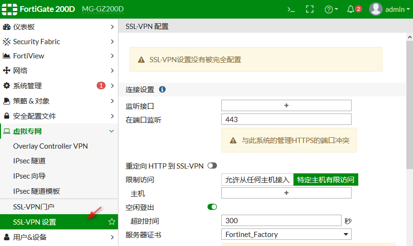Click the connection settings info icon
This screenshot has height=246, width=413.
click(x=162, y=89)
